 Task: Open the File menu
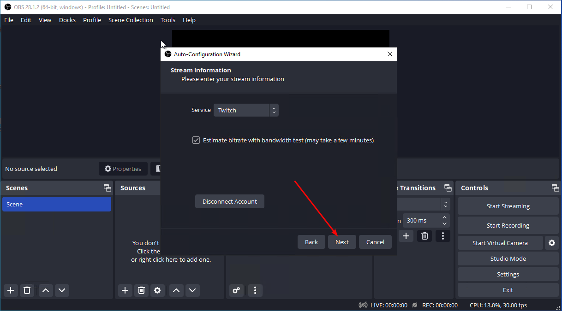tap(9, 20)
